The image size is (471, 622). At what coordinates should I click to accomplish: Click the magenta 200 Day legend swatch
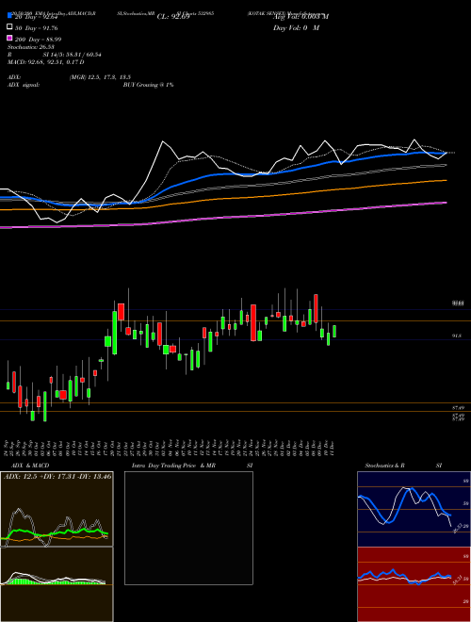[x=9, y=39]
